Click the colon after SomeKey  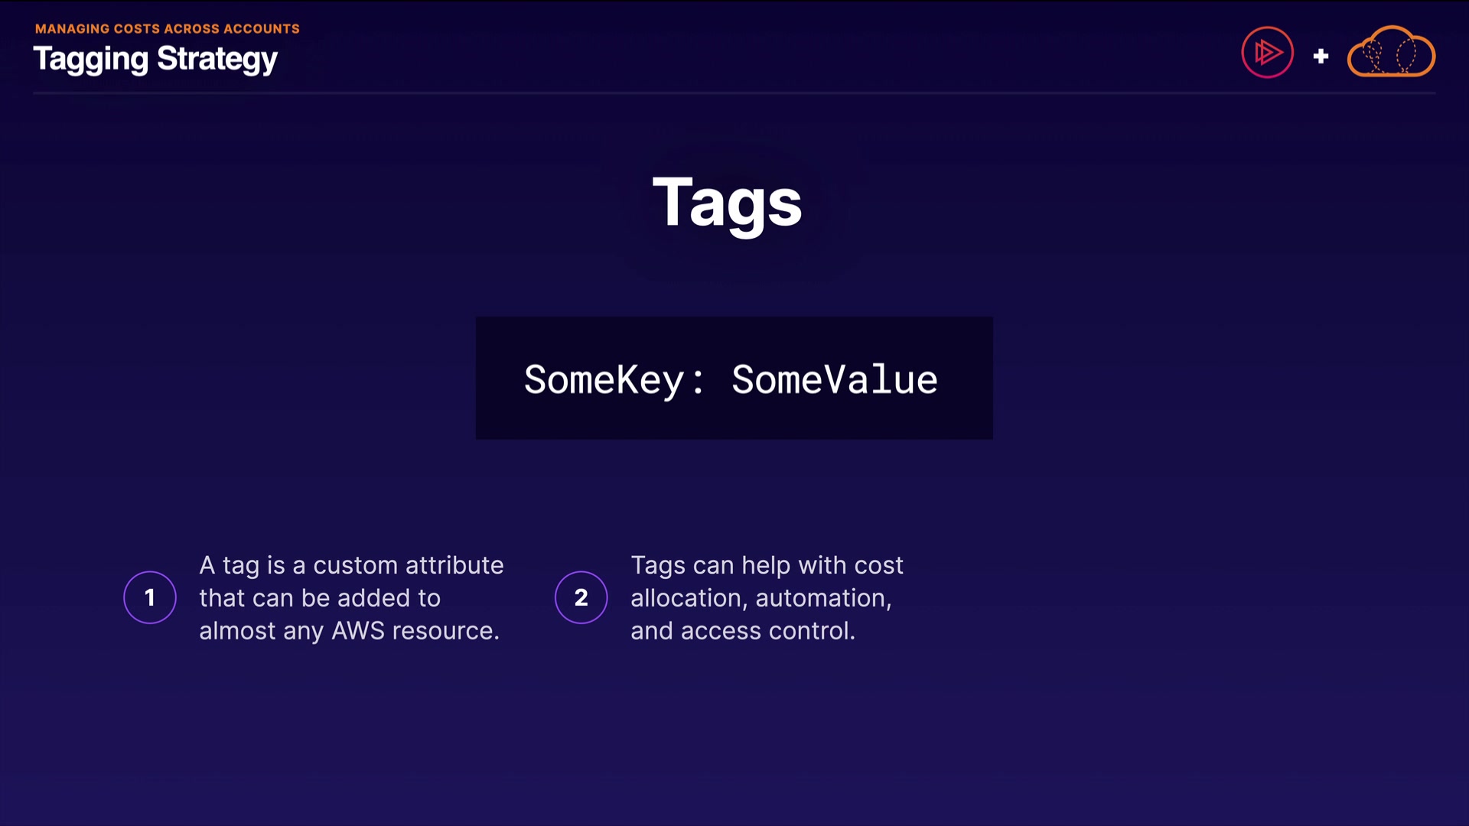coord(697,381)
